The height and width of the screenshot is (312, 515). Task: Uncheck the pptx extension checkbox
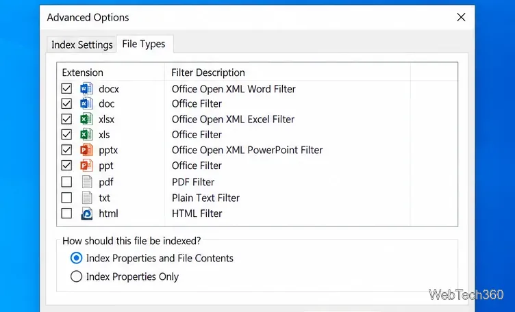click(x=66, y=150)
